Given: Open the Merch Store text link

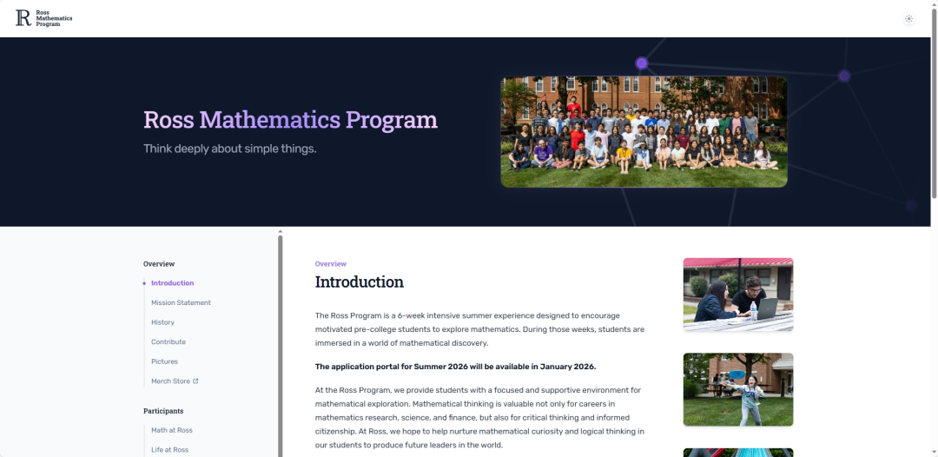Looking at the screenshot, I should pos(170,381).
